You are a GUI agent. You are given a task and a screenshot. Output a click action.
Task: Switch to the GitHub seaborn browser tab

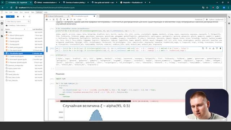tap(47, 3)
